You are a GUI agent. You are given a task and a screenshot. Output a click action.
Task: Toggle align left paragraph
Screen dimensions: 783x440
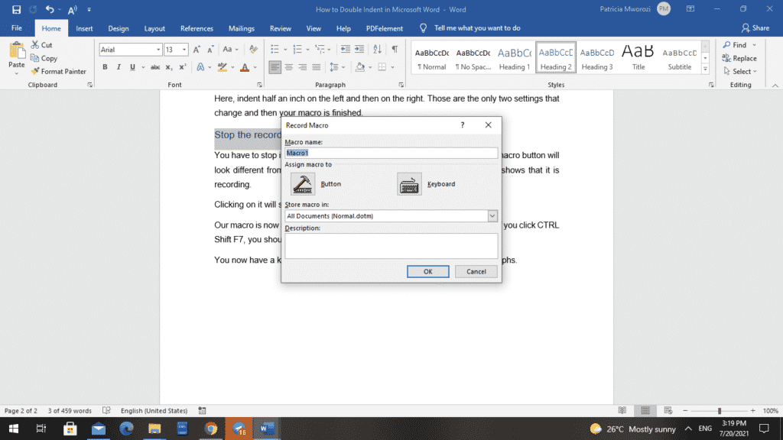[x=275, y=67]
